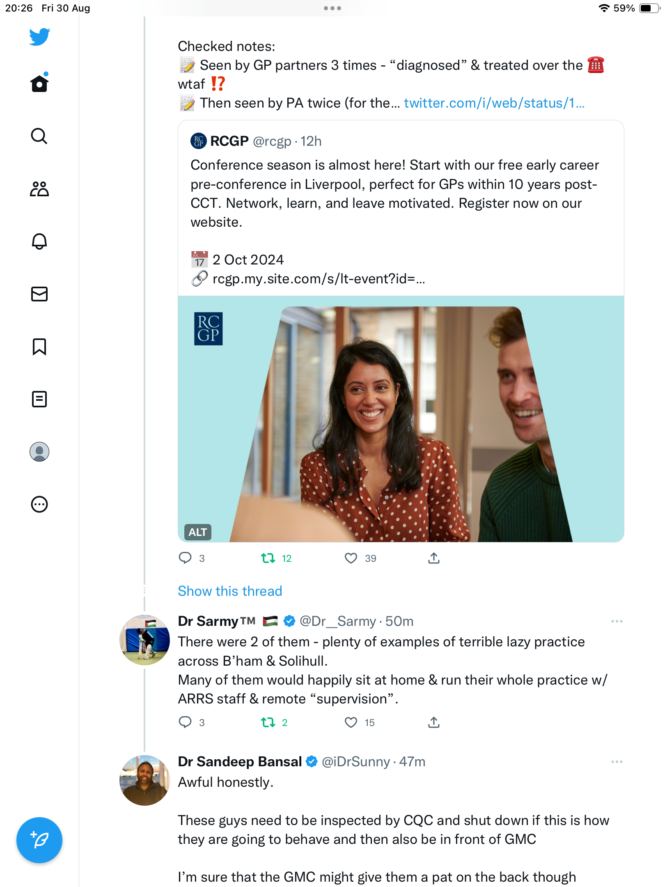Open the RCGP conference photo
This screenshot has width=665, height=887.
(401, 419)
